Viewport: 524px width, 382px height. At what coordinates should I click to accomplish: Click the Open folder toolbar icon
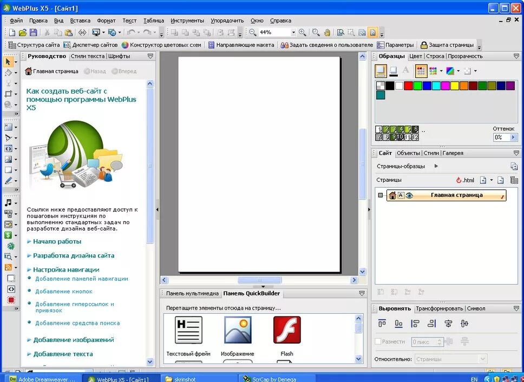pyautogui.click(x=22, y=32)
